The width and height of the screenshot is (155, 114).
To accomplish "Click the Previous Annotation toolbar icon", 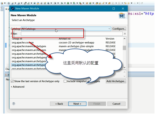I will click(x=119, y=3).
